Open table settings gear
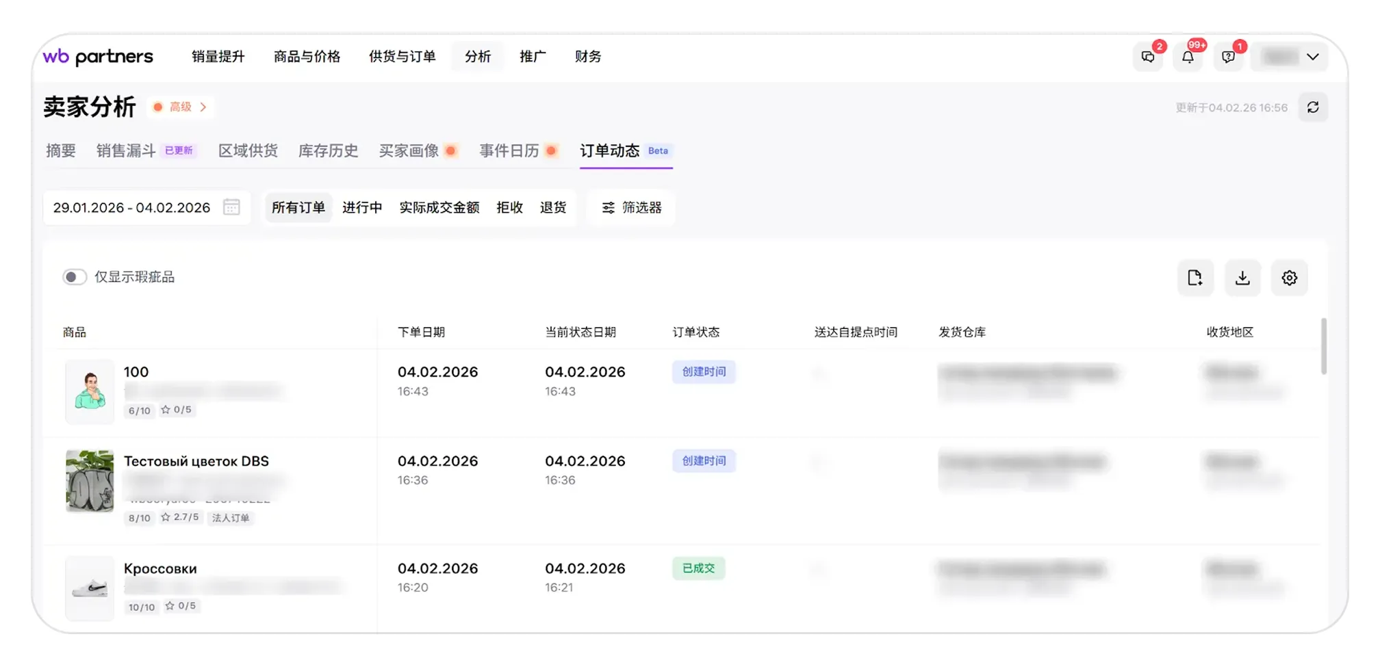Image resolution: width=1380 pixels, height=669 pixels. click(x=1289, y=278)
